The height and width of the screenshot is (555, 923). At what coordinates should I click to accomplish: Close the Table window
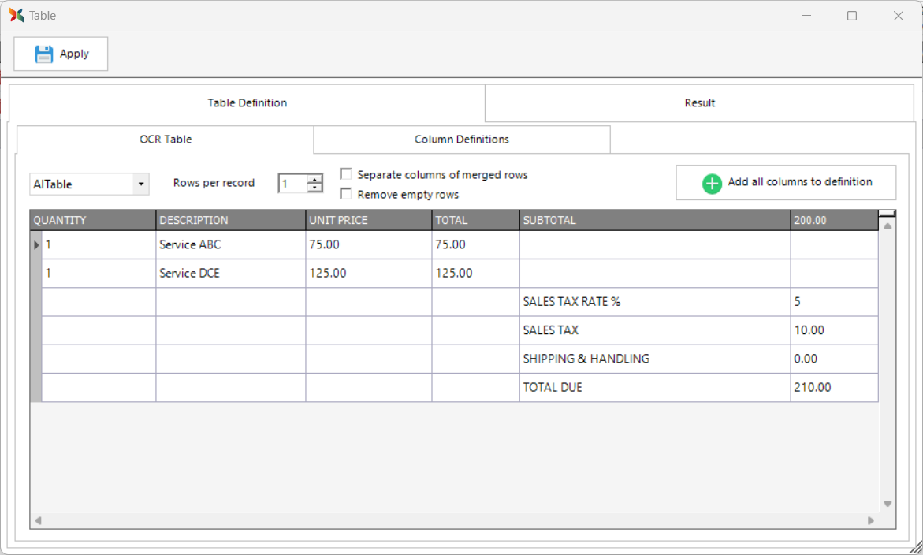point(898,16)
